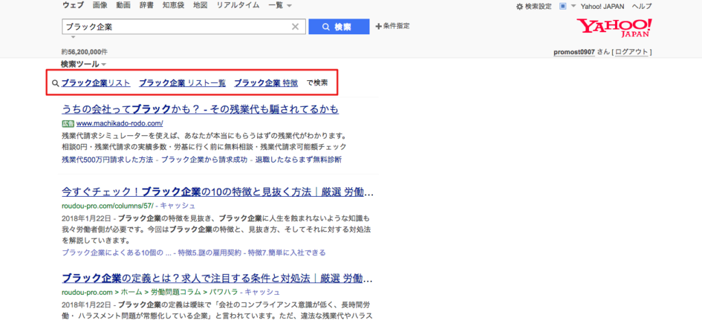Click the magnifier icon in related searches
The width and height of the screenshot is (702, 323).
coord(56,84)
